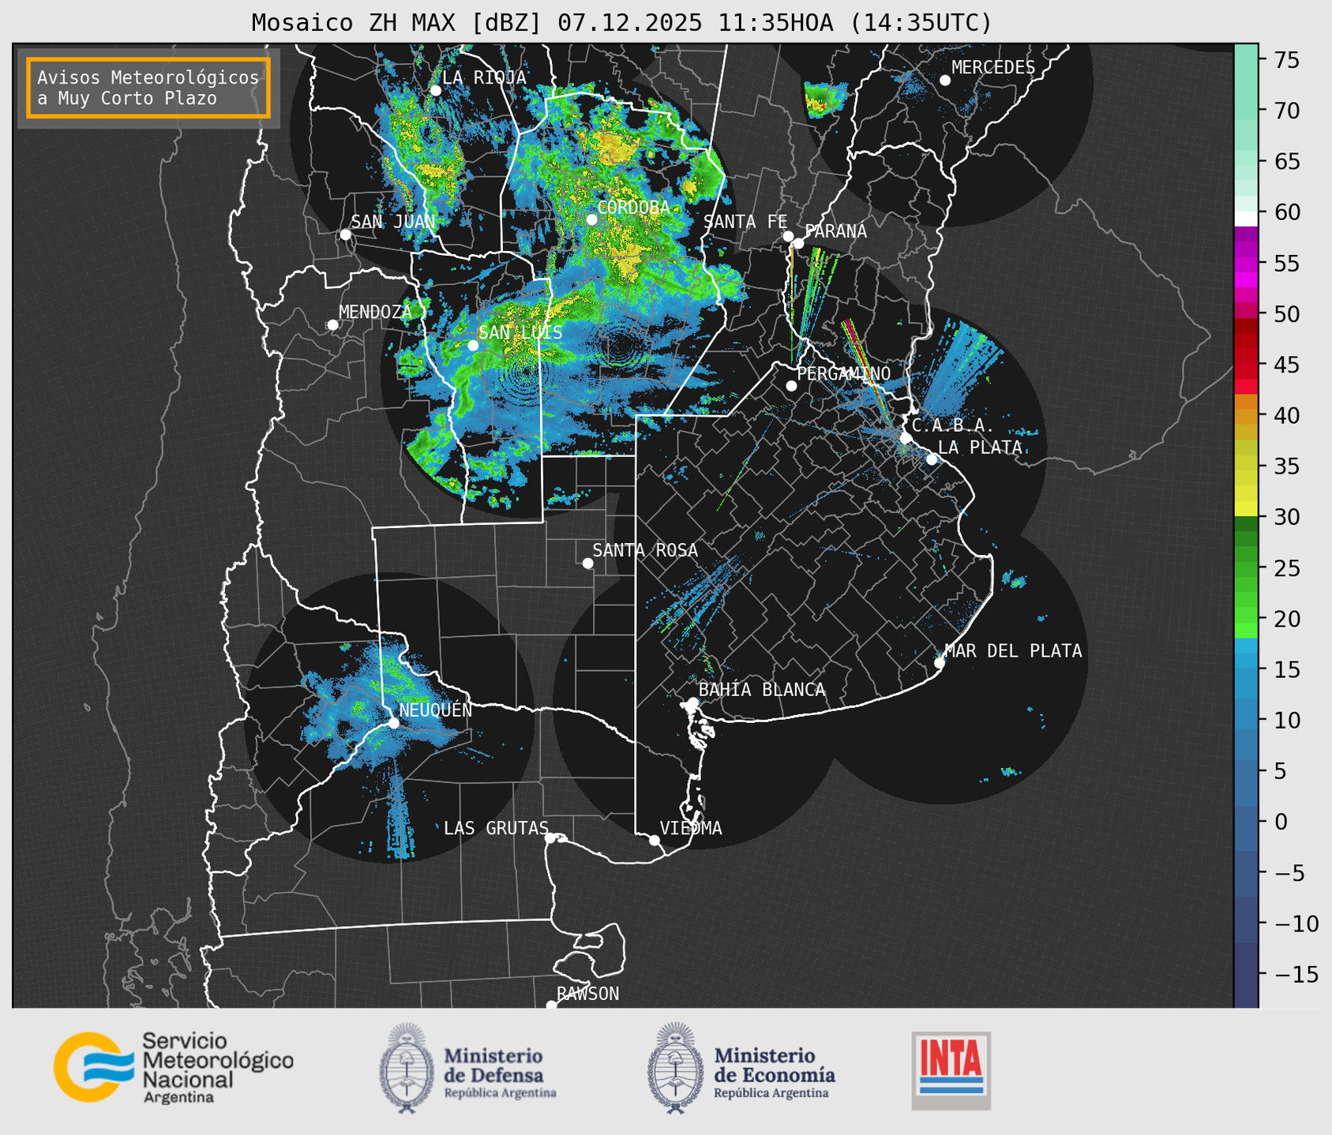Click the BAHÍA BLANCA label text
Viewport: 1332px width, 1135px height.
pos(762,690)
